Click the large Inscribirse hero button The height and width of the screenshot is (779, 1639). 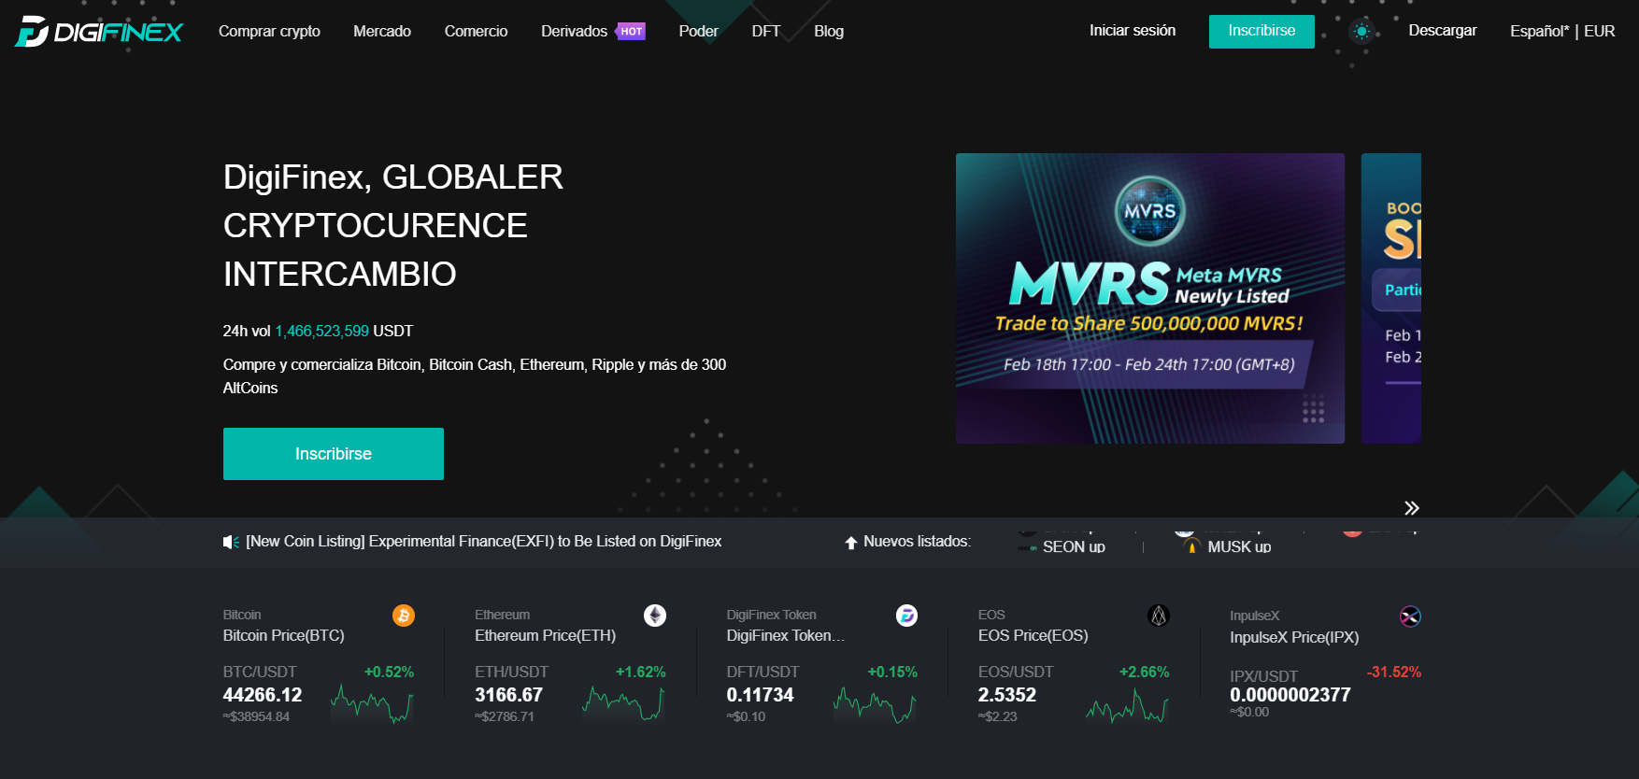(x=334, y=454)
